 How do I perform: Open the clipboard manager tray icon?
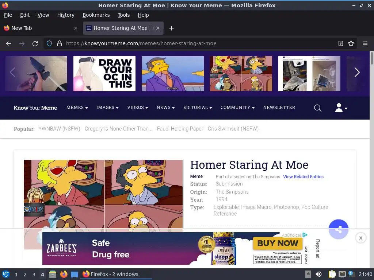tap(332, 274)
